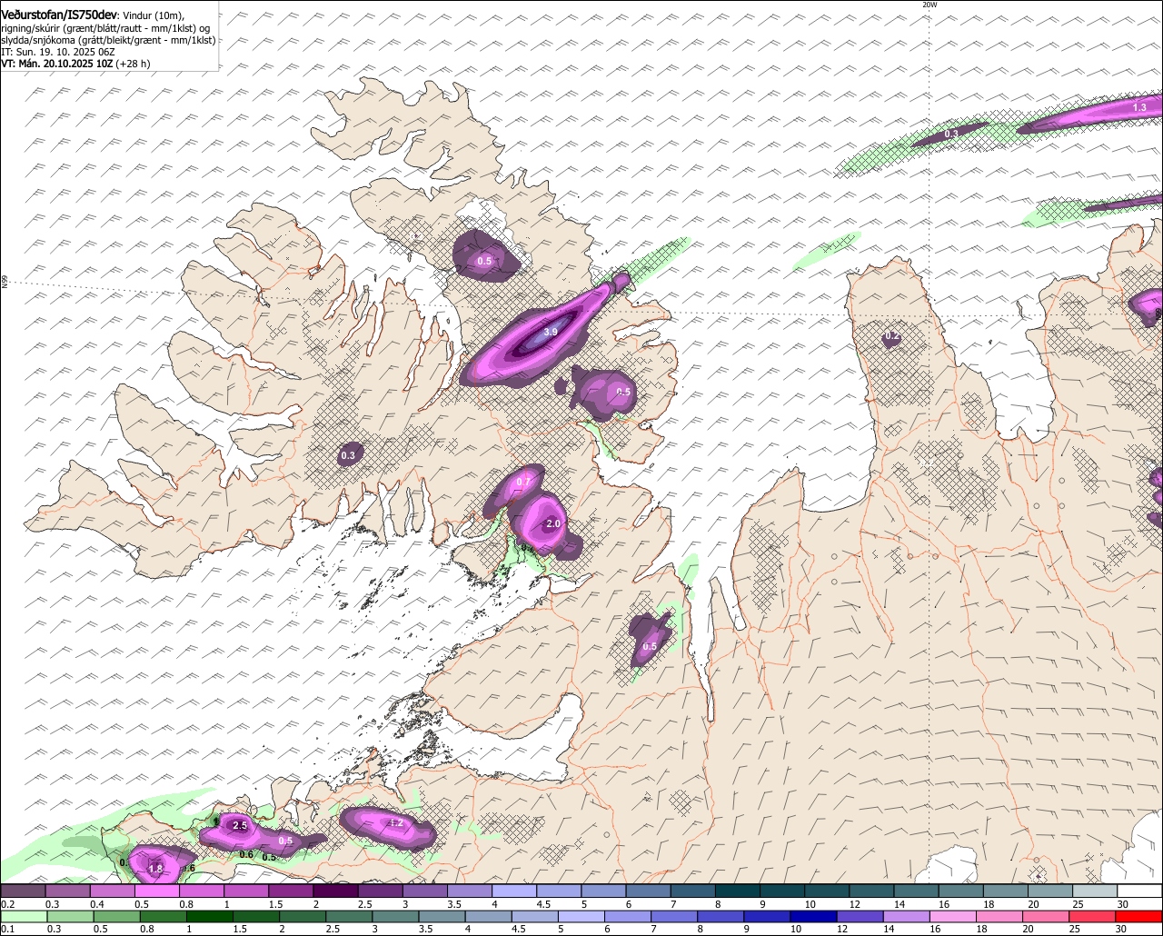Select the white 30 swatch in upper legend

point(1140,891)
